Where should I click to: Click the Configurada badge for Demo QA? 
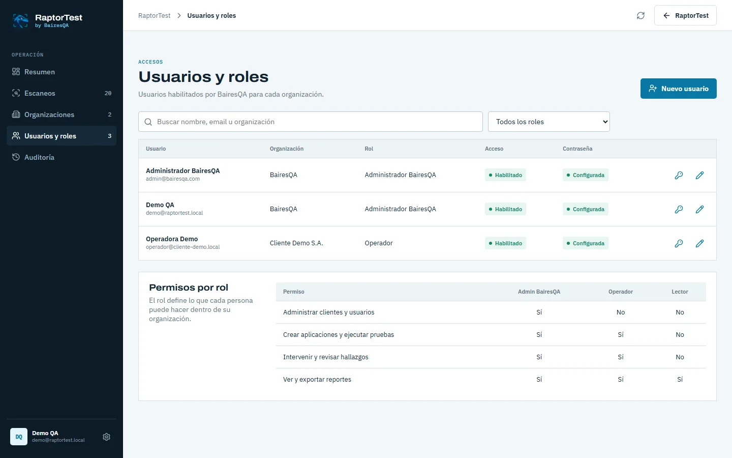pyautogui.click(x=586, y=209)
